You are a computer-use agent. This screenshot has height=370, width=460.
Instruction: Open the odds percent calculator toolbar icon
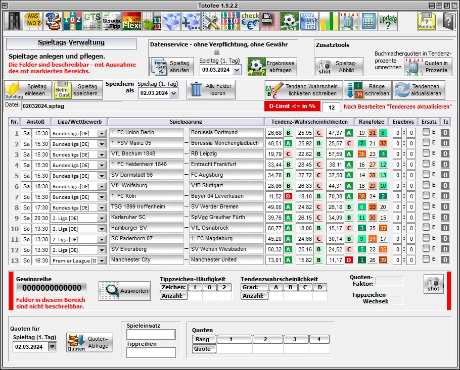pos(348,21)
